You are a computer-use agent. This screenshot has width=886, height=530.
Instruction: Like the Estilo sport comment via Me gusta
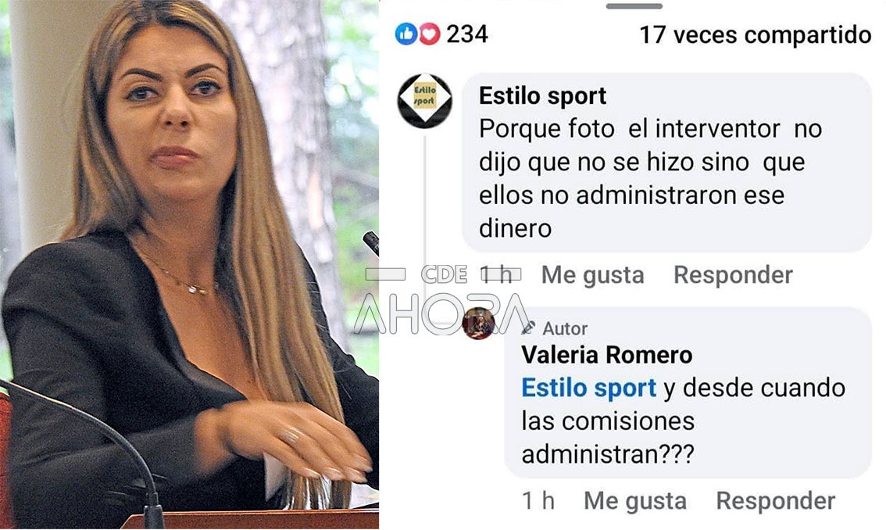pyautogui.click(x=593, y=275)
